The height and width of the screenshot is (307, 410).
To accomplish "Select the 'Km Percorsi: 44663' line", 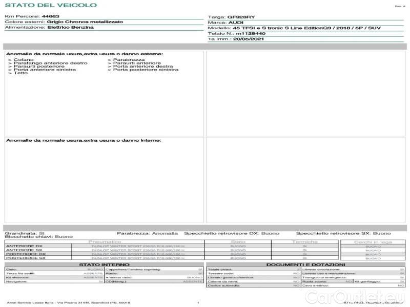I will pyautogui.click(x=32, y=16).
